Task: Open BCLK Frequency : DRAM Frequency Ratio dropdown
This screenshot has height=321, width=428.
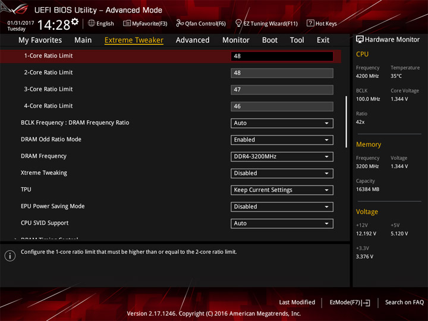Action: (x=282, y=123)
